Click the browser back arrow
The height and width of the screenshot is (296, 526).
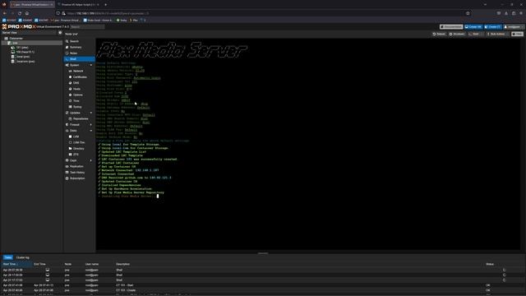tap(5, 13)
